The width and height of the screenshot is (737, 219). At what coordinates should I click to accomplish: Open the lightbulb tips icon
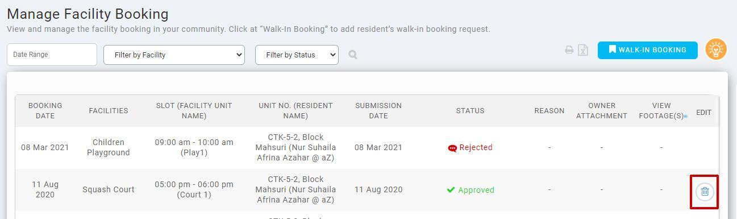(716, 49)
